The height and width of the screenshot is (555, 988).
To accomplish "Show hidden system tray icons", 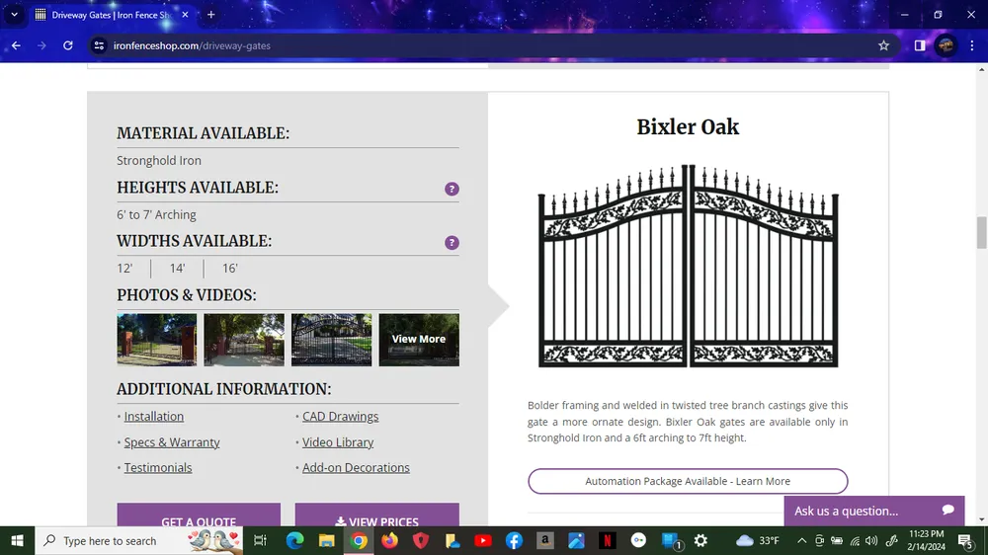I will click(x=801, y=540).
